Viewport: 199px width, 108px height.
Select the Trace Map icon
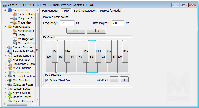(15, 22)
